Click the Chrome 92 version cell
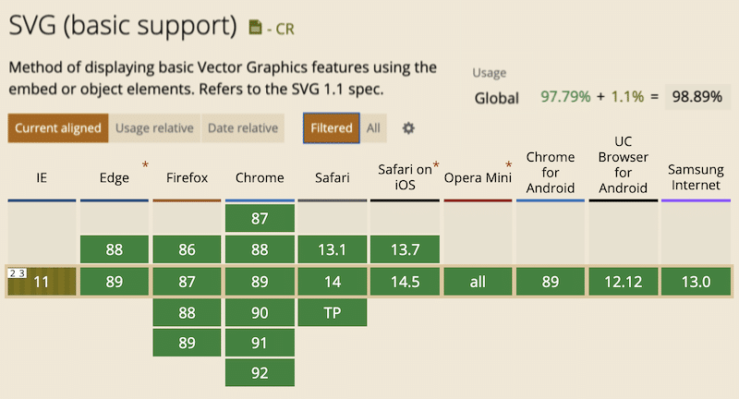Screen dimensions: 739x399 tap(260, 373)
